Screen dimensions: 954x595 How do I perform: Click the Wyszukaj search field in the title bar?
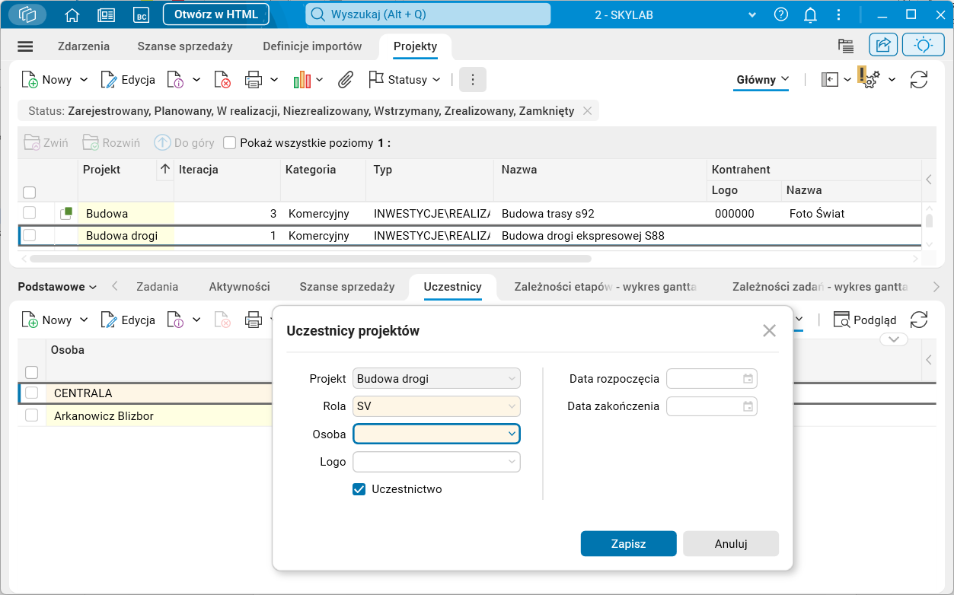tap(426, 14)
